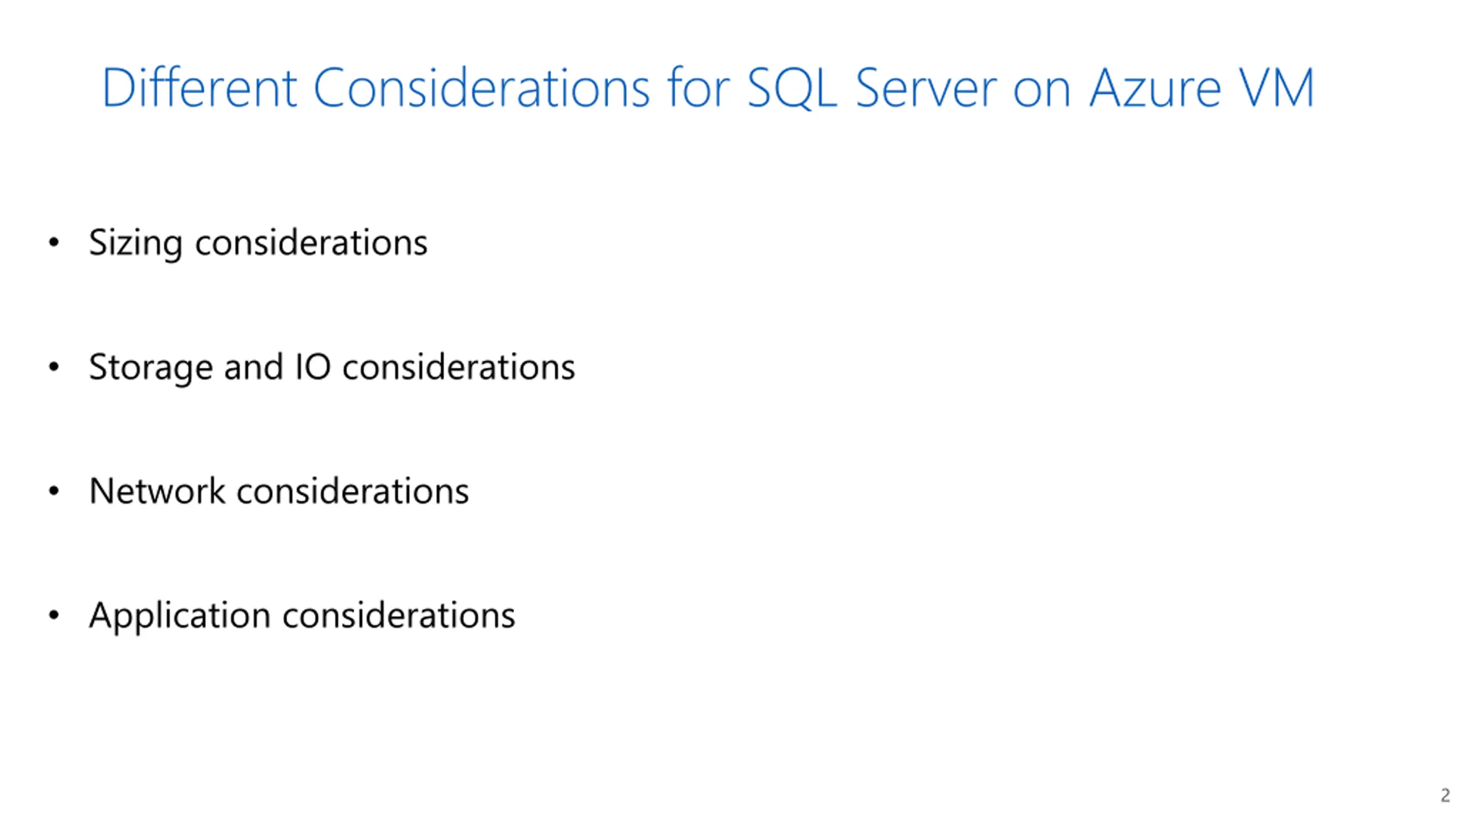This screenshot has height=822, width=1461.
Task: Select the "Application considerations" bullet text
Action: click(x=302, y=616)
